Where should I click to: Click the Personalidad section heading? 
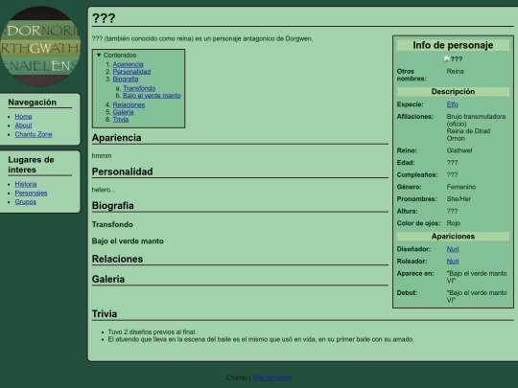122,171
